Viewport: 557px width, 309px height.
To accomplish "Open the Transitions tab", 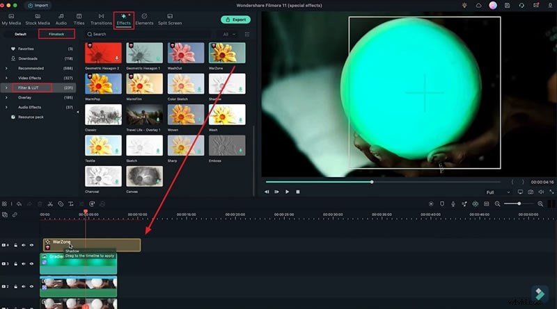I will tap(101, 19).
